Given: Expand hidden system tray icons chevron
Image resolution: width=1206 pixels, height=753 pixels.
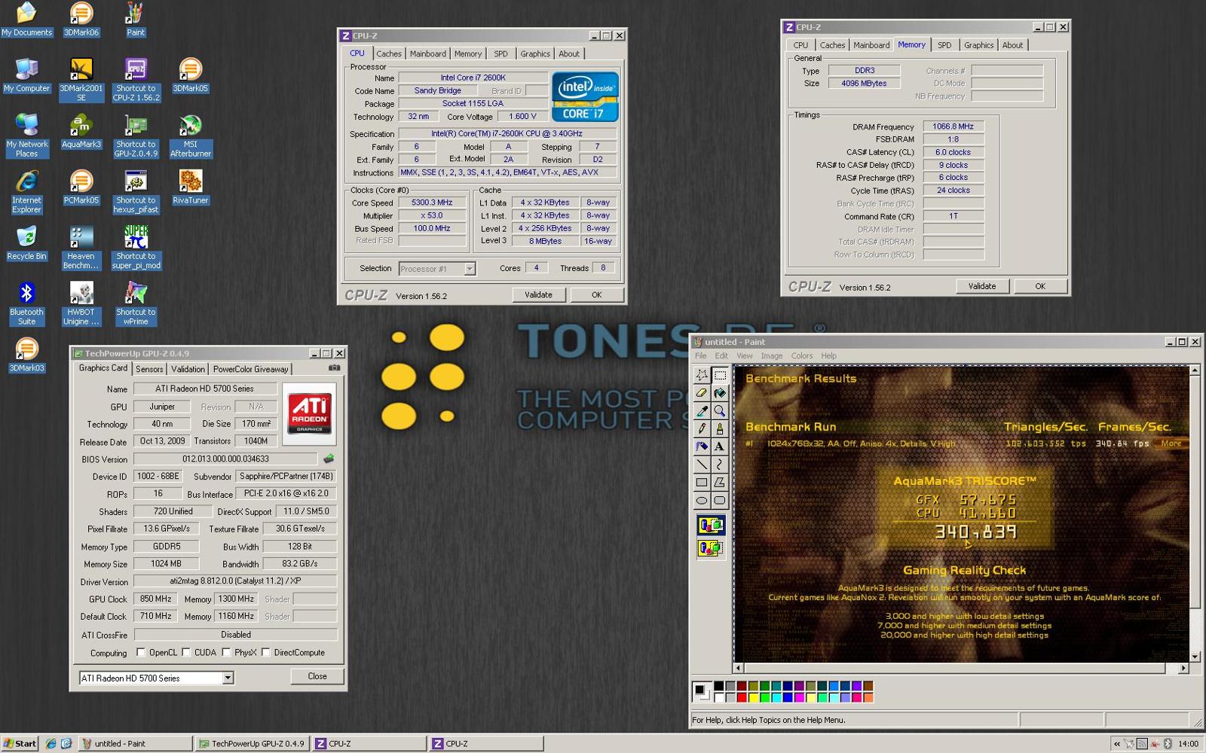Looking at the screenshot, I should tap(1116, 744).
